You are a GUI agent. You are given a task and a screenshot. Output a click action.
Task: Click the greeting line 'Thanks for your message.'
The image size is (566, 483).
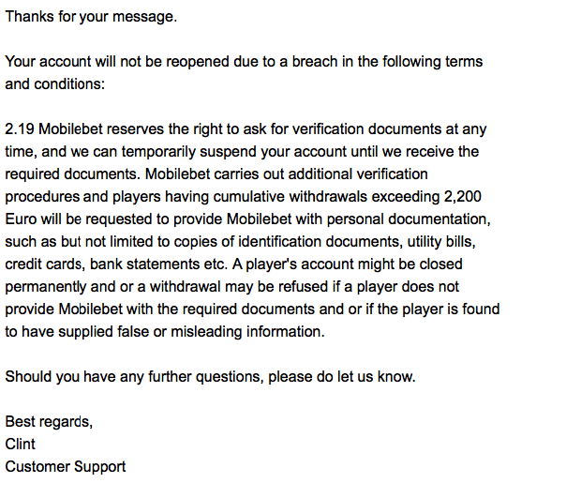91,17
